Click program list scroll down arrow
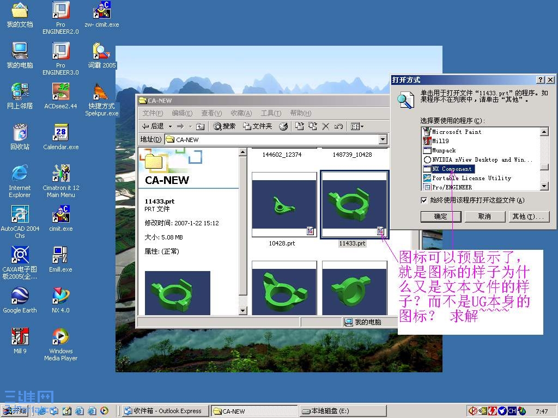Image resolution: width=558 pixels, height=418 pixels. 544,186
